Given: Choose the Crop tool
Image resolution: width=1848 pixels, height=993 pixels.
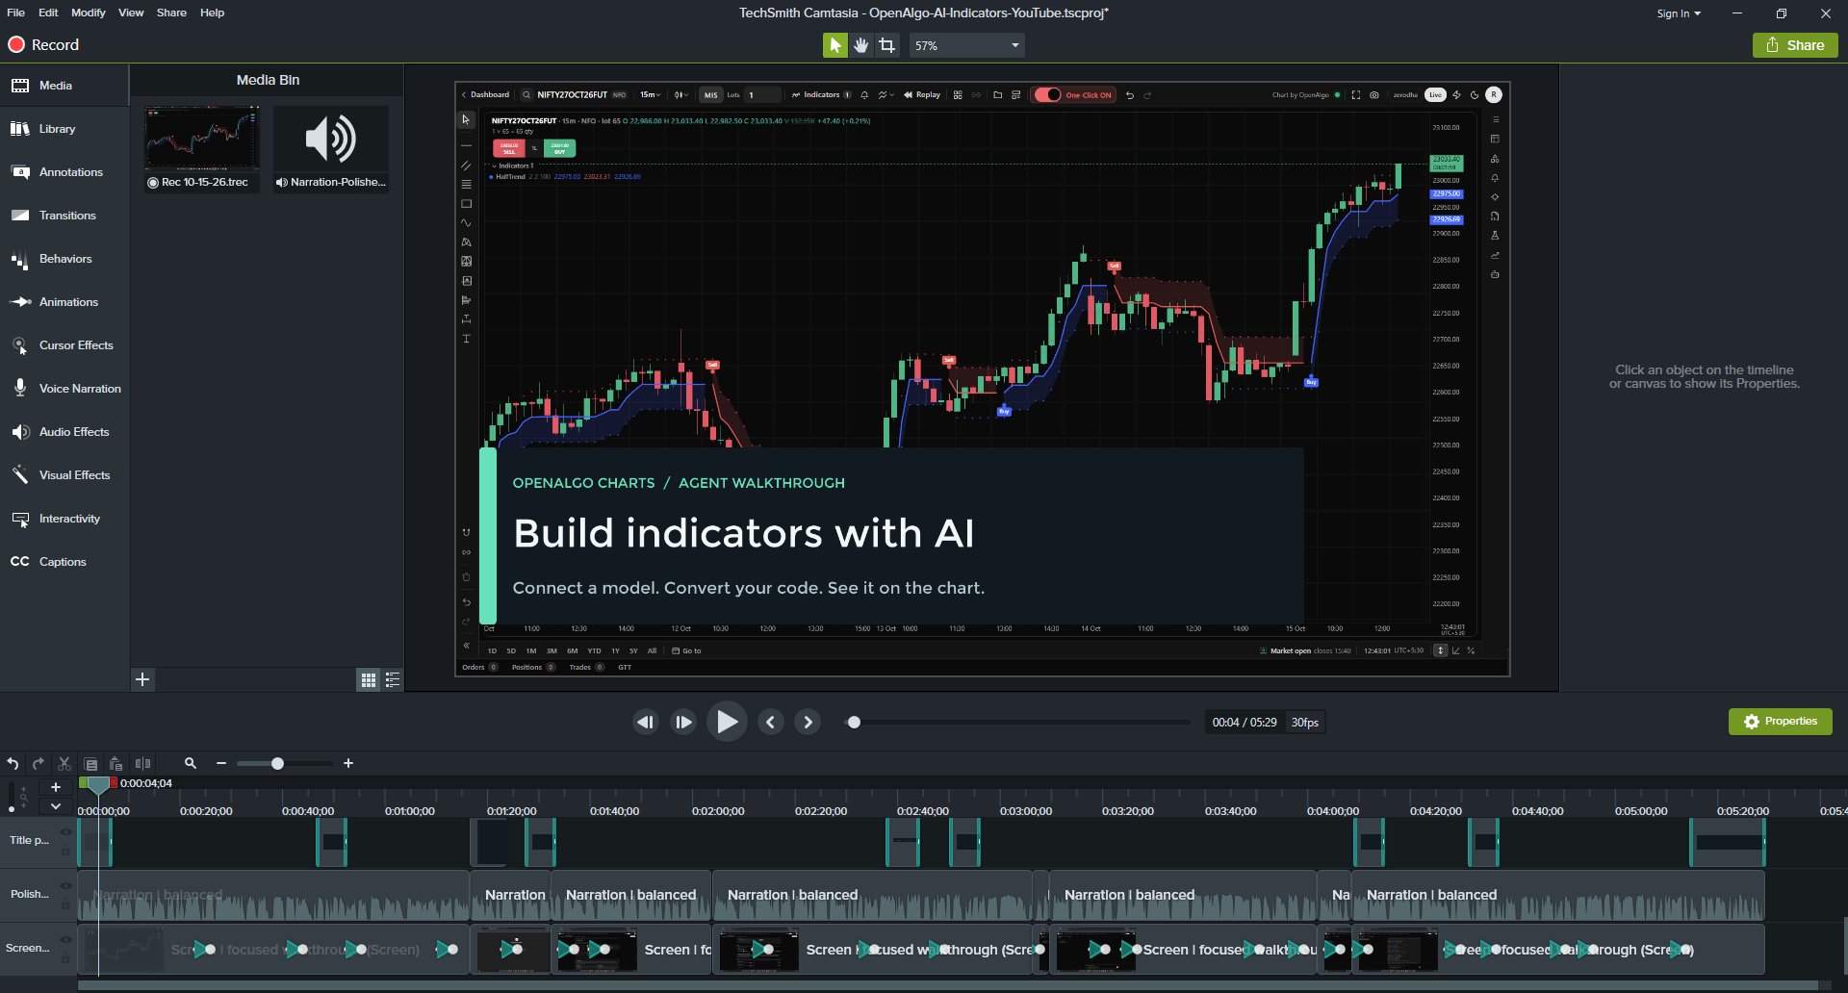Looking at the screenshot, I should point(886,45).
